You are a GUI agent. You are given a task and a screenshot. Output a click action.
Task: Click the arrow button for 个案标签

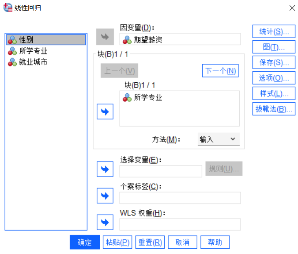click(105, 196)
